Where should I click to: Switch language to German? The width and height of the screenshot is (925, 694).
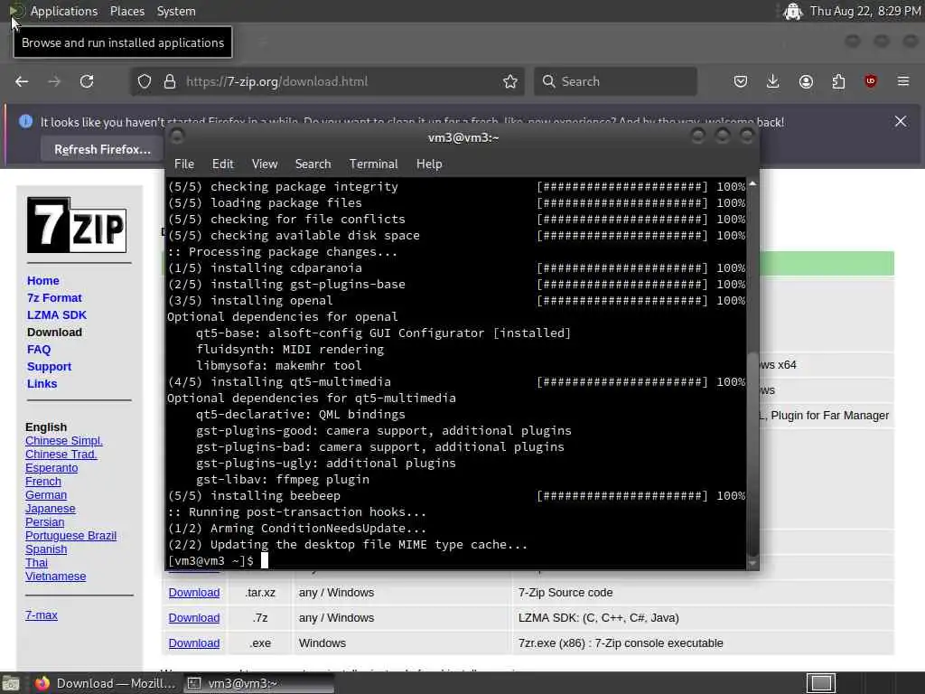[46, 495]
